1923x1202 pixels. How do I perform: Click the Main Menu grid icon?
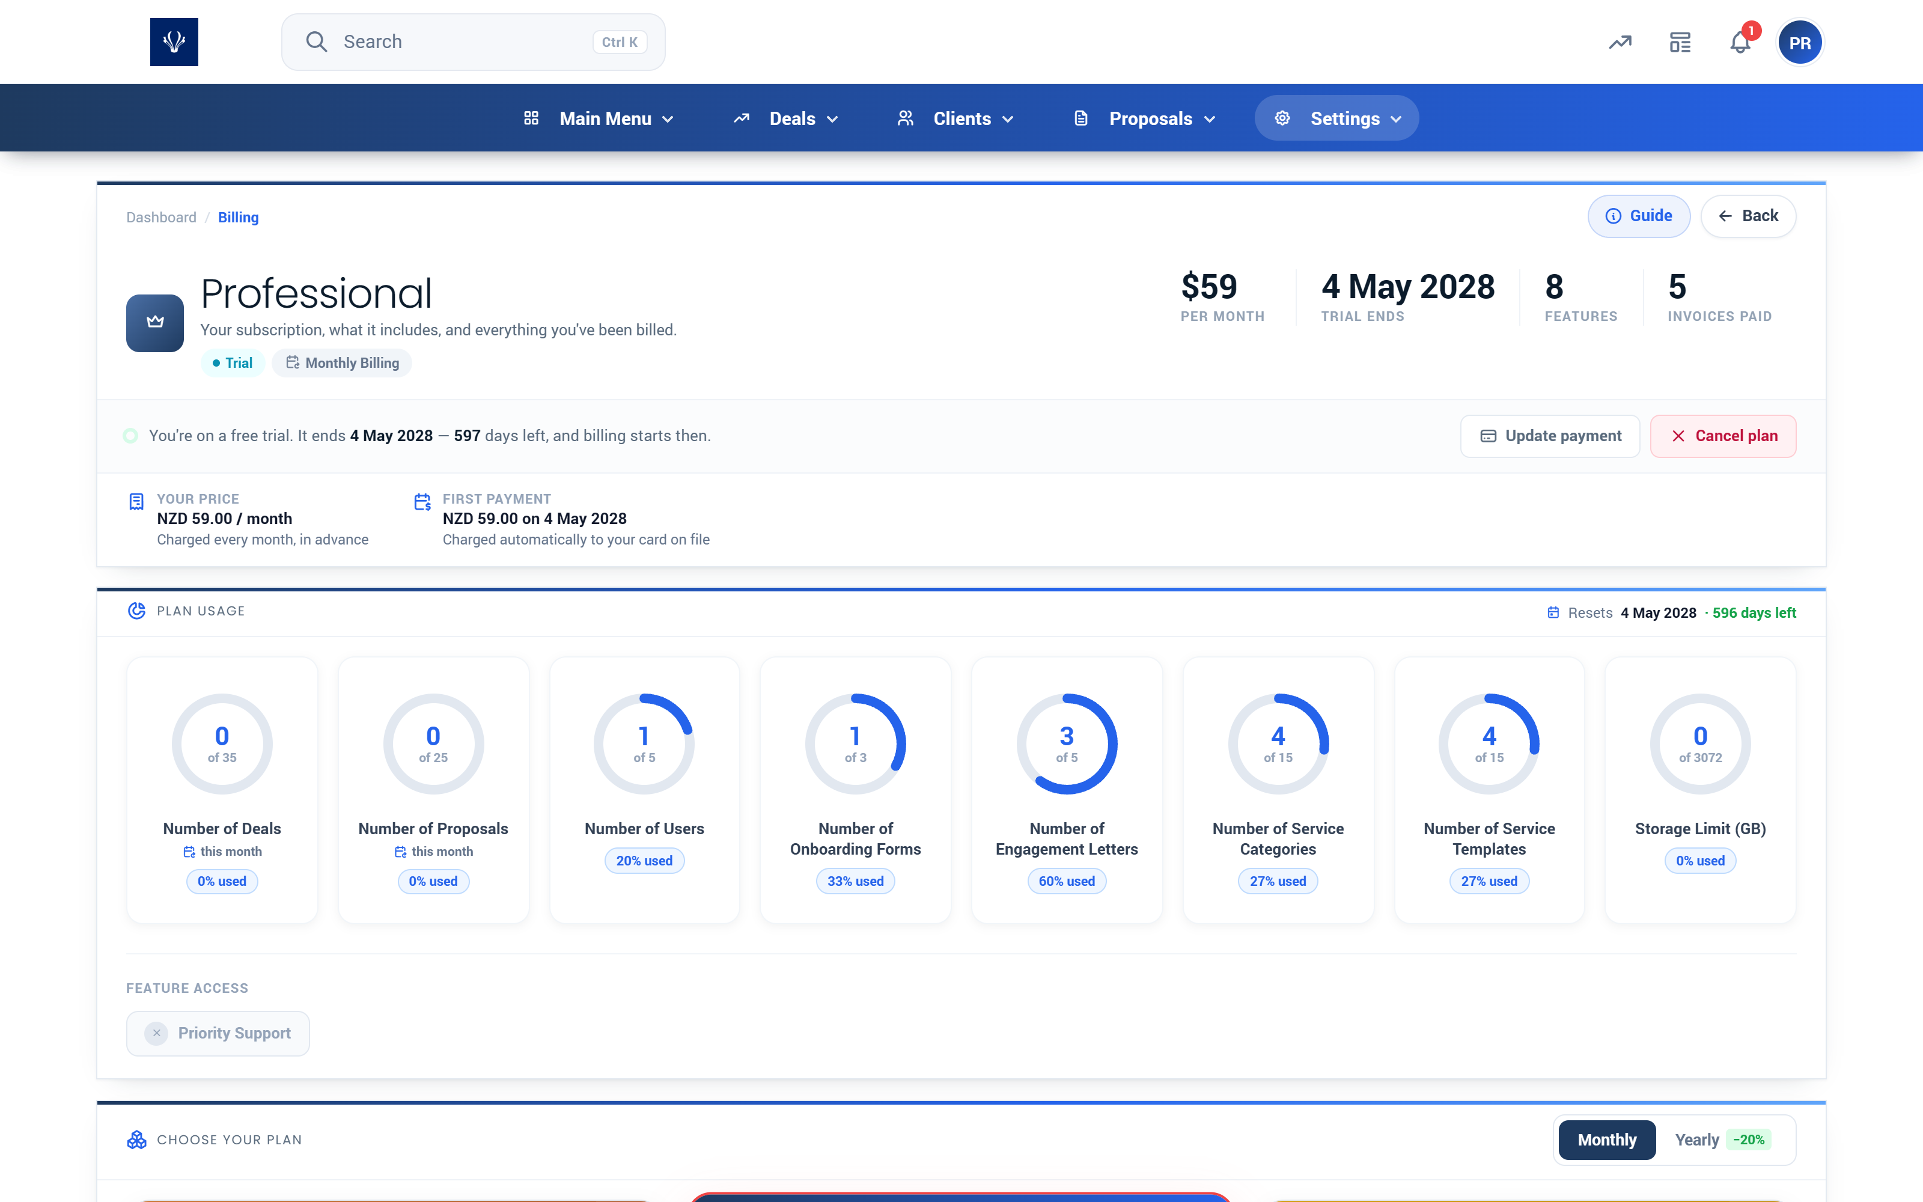pos(532,118)
